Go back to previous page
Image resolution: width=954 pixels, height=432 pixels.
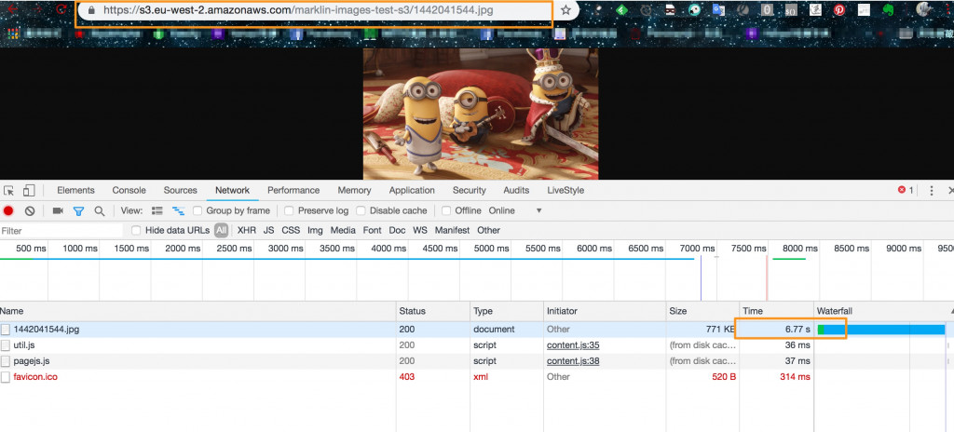11,9
